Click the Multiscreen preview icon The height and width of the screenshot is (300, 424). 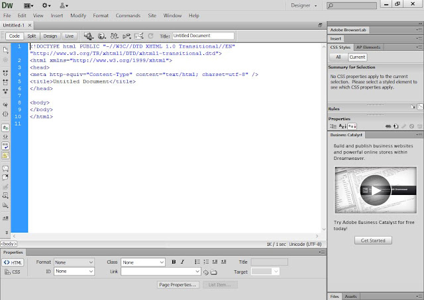[x=88, y=36]
